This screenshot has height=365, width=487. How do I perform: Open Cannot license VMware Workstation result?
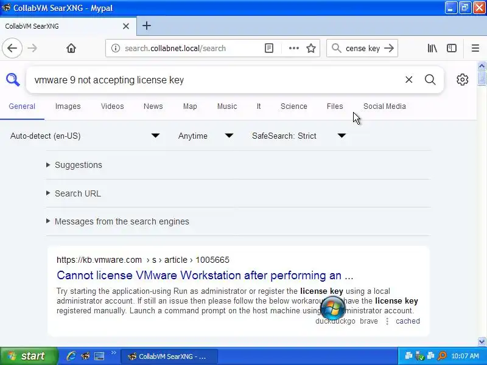tap(205, 276)
